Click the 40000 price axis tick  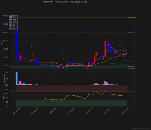[x=6, y=49]
